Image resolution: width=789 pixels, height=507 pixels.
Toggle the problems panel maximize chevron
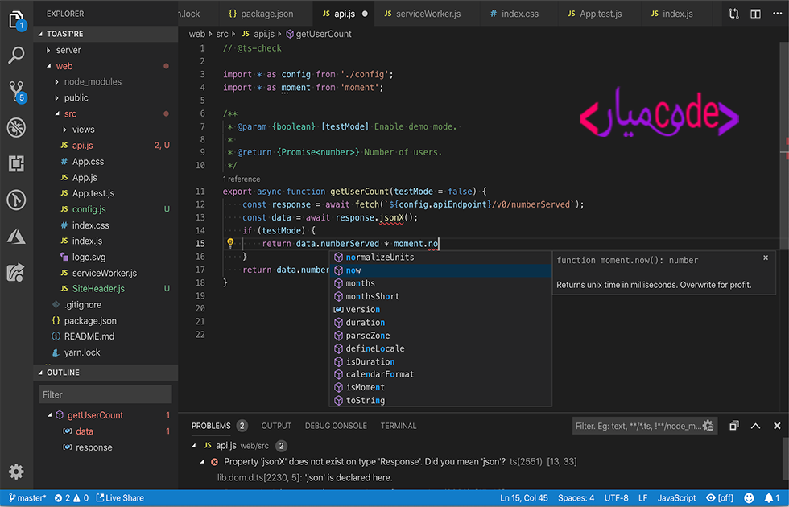[x=755, y=426]
